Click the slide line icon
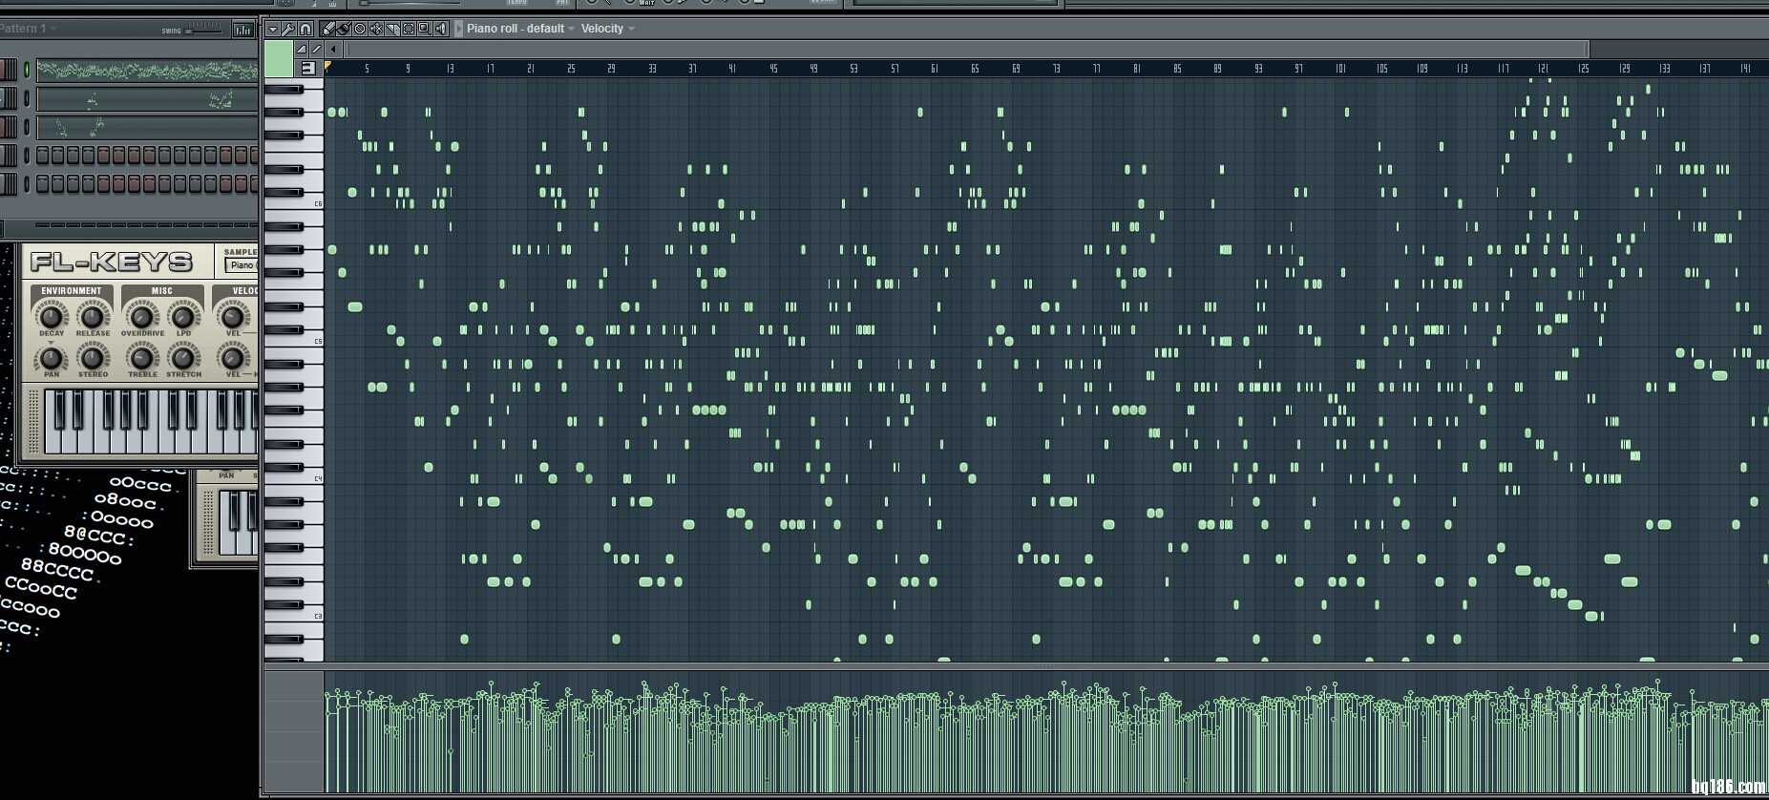The width and height of the screenshot is (1769, 800). 316,49
